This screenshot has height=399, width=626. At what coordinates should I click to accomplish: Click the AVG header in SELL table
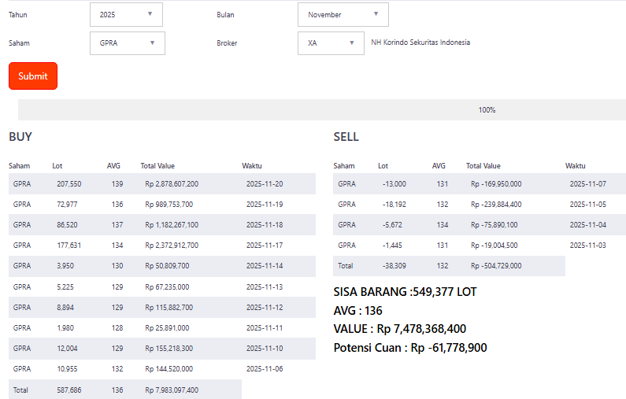tap(439, 166)
